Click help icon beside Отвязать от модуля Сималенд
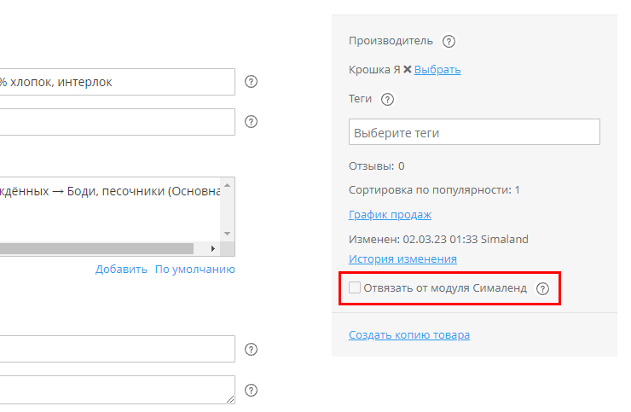 click(542, 289)
